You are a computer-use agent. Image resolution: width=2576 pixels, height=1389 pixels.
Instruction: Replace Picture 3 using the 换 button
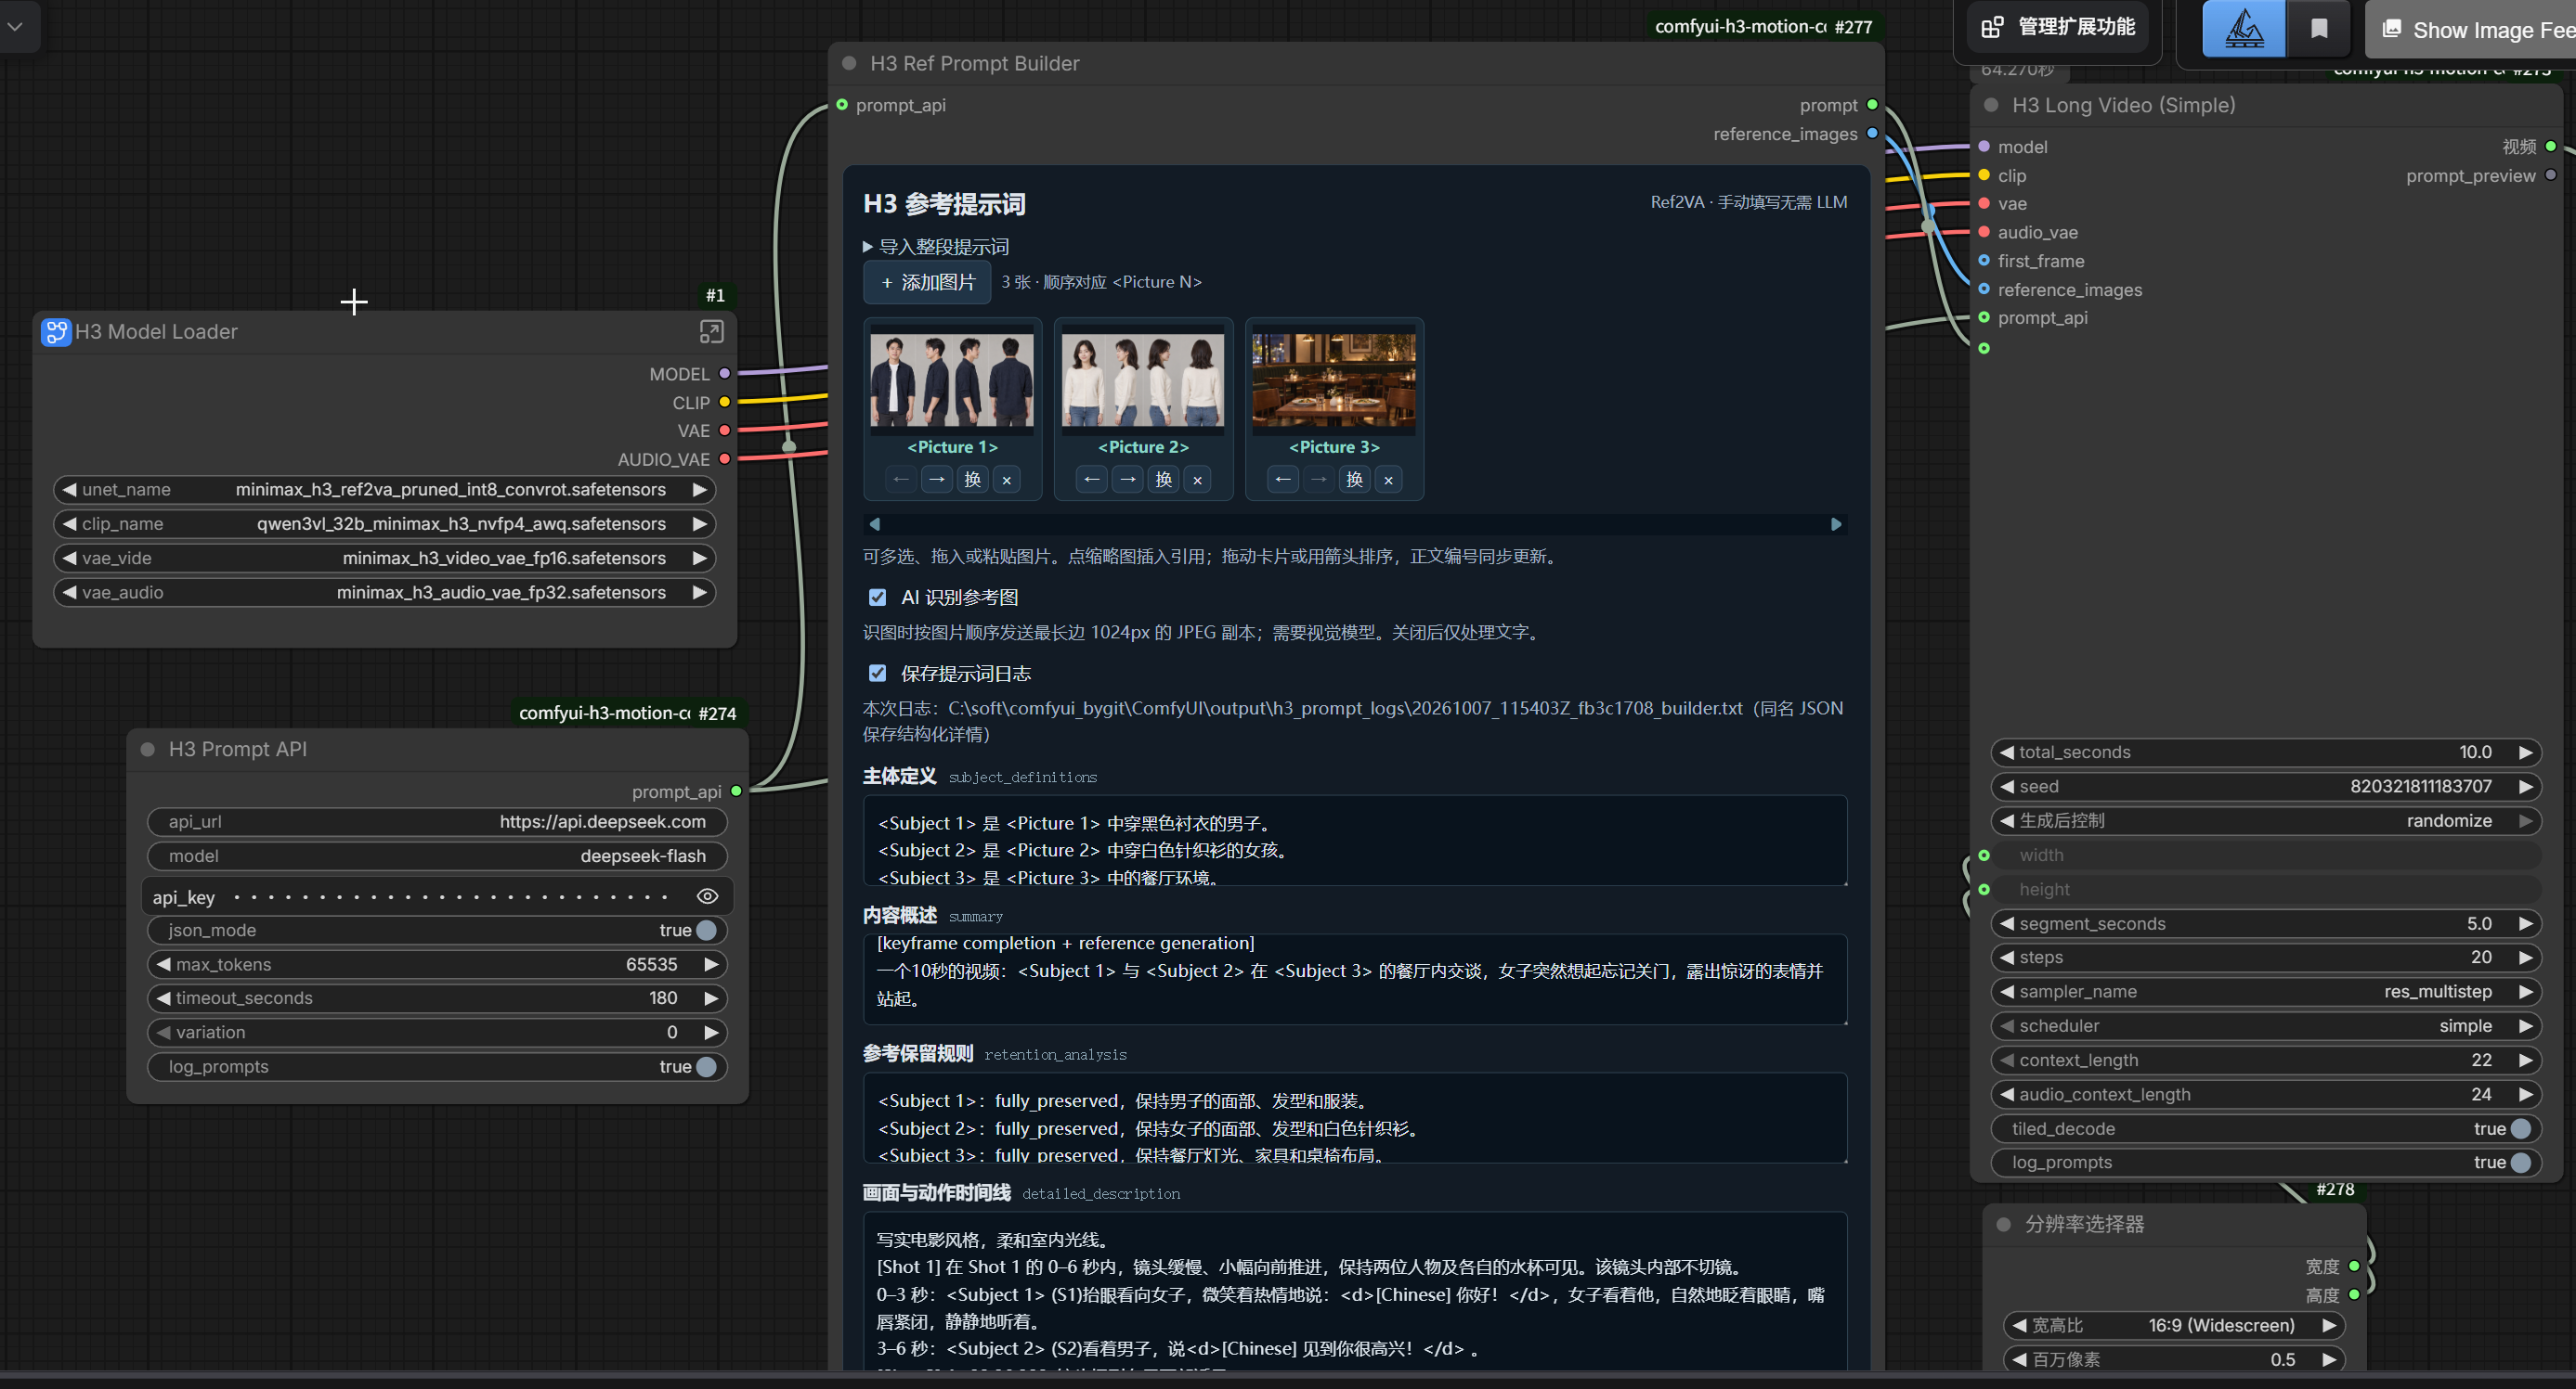coord(1354,480)
